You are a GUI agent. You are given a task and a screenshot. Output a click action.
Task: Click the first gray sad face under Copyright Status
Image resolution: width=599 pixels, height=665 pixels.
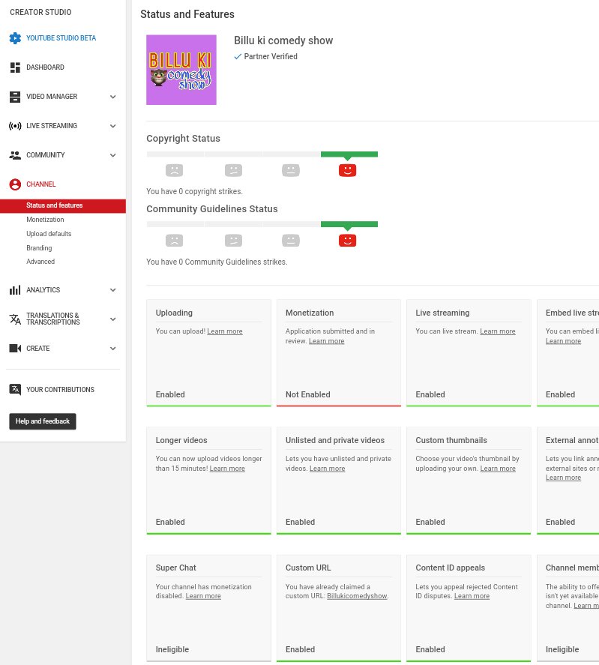(x=175, y=170)
